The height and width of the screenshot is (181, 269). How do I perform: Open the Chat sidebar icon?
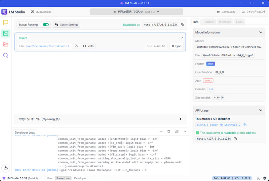click(x=6, y=22)
